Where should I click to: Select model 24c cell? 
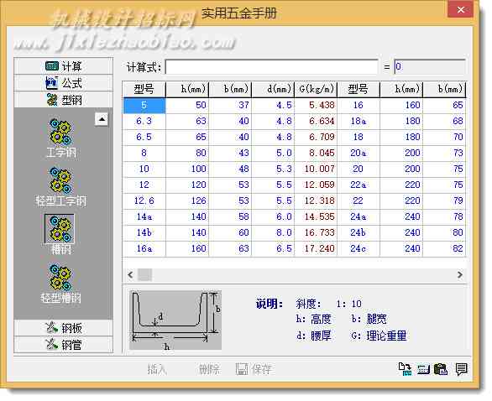tap(359, 249)
